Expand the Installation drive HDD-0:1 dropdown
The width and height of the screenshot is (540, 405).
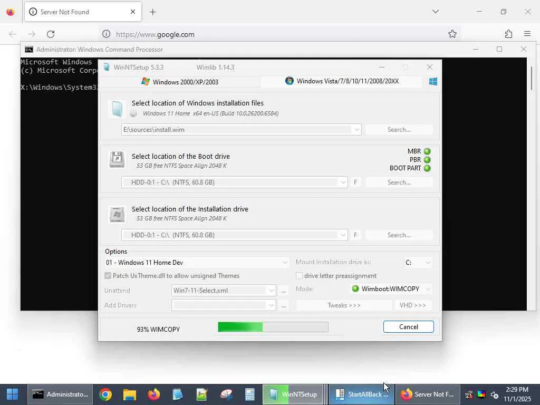[x=343, y=235]
